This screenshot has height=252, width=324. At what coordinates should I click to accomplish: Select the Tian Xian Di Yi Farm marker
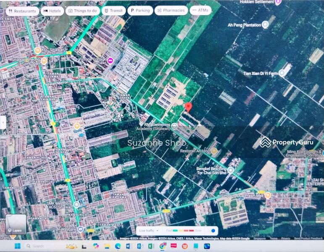(x=282, y=73)
